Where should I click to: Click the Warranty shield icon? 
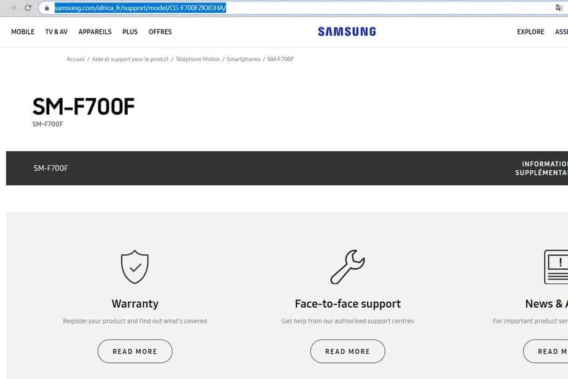(x=135, y=267)
